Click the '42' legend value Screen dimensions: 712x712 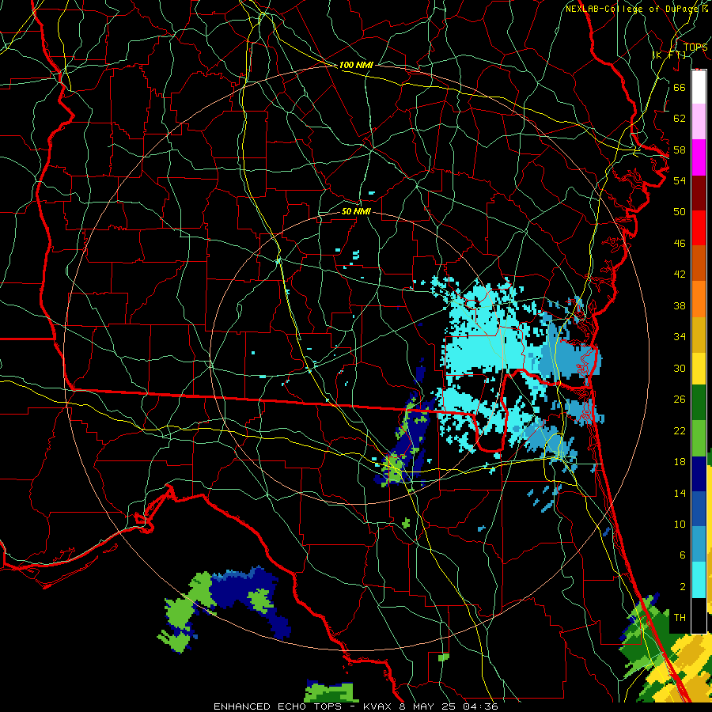tap(680, 275)
